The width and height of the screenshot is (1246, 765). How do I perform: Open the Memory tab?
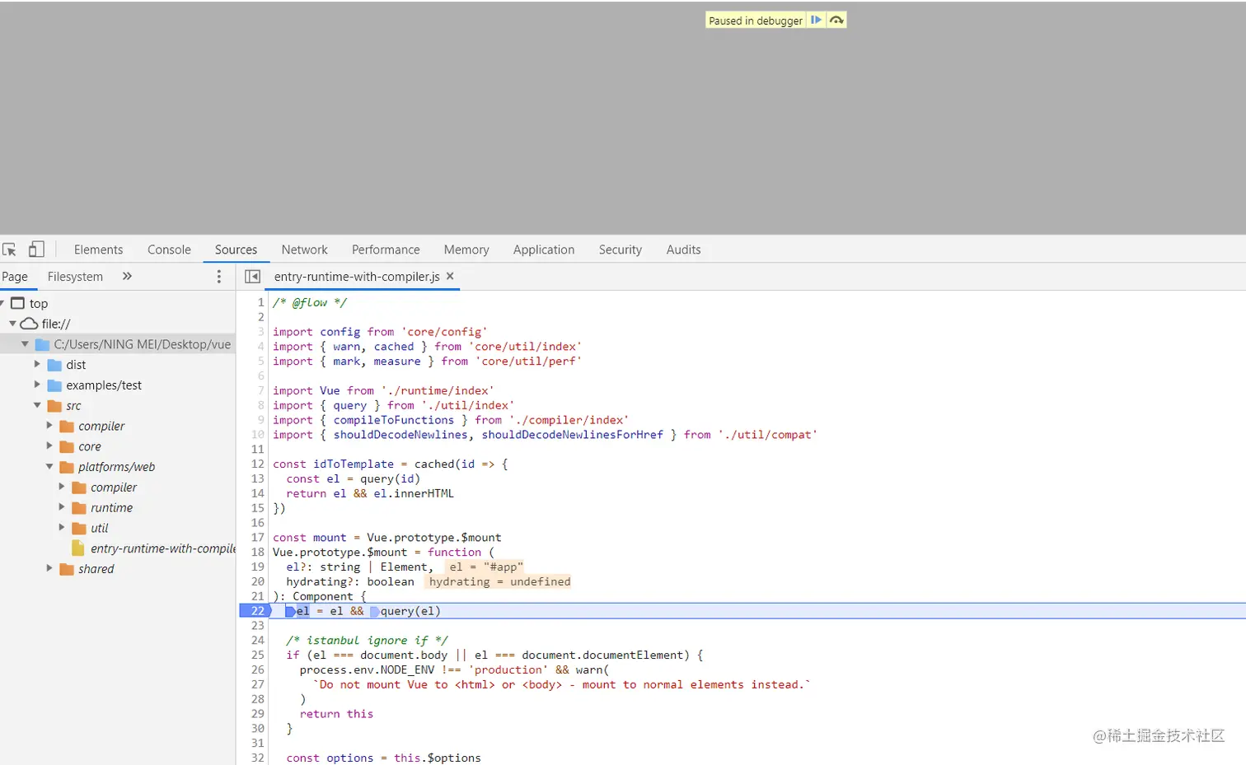tap(466, 250)
